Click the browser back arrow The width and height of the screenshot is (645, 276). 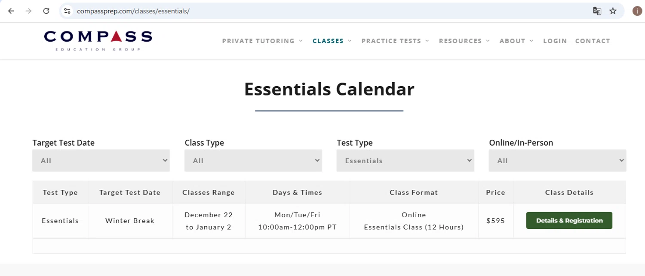(11, 11)
